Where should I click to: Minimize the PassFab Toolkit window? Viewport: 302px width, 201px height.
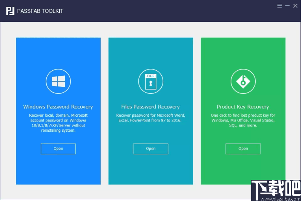pos(287,6)
